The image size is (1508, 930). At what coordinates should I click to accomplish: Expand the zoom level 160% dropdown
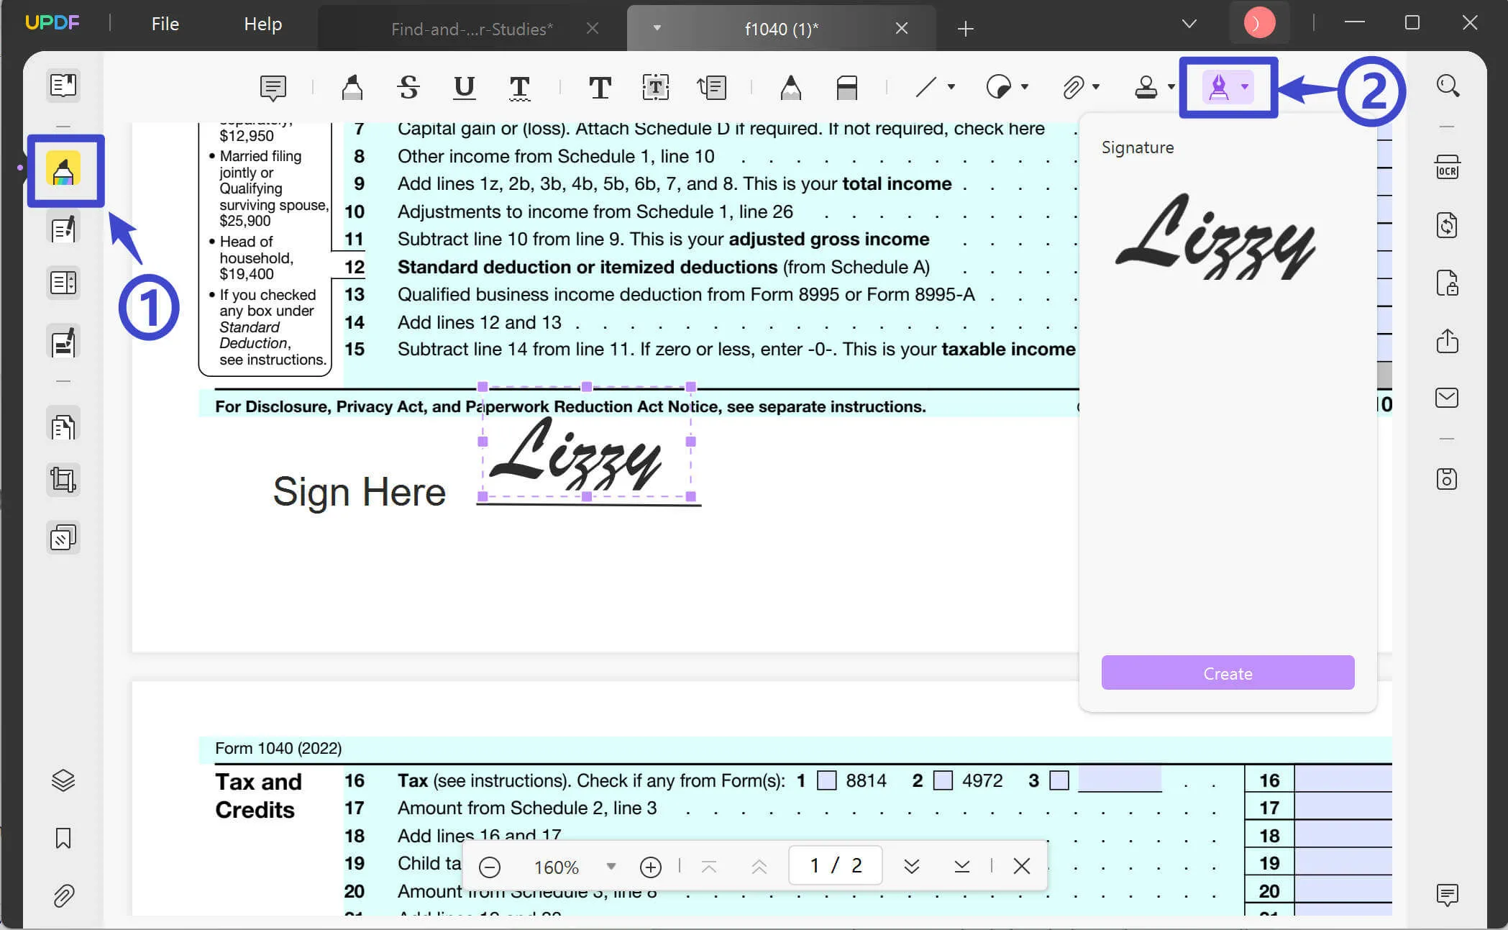[x=611, y=866]
